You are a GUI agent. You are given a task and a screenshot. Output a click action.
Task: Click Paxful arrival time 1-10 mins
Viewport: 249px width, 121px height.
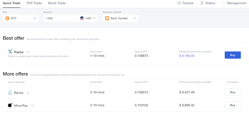97,56
